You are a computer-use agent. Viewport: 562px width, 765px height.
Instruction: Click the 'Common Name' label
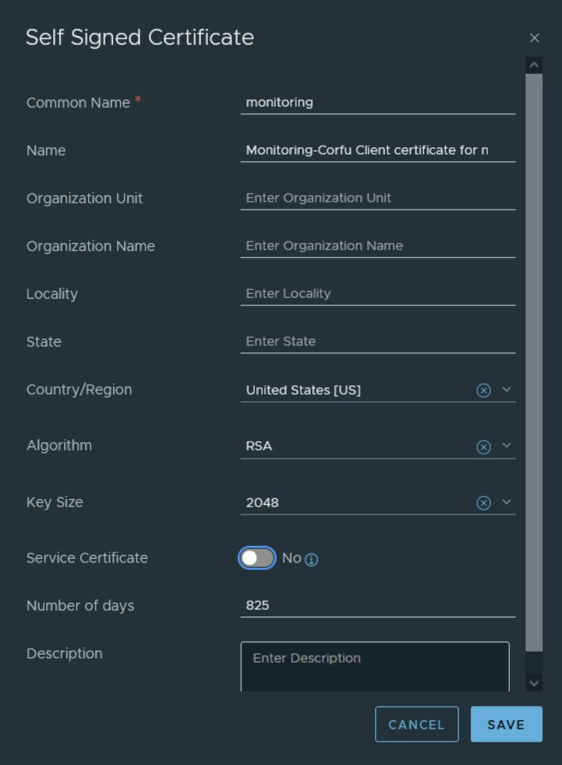tap(78, 102)
